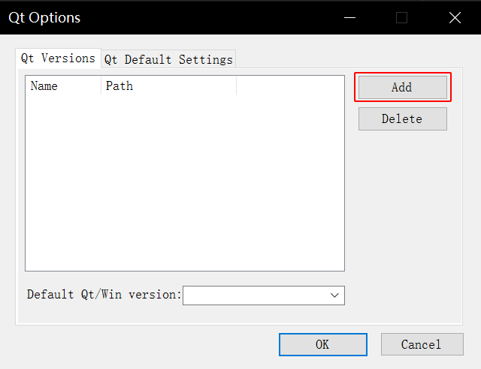
Task: Click the divider after the Path header
Action: click(236, 85)
